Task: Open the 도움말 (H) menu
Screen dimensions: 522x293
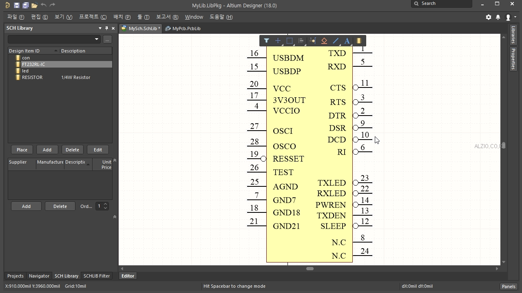Action: (221, 17)
